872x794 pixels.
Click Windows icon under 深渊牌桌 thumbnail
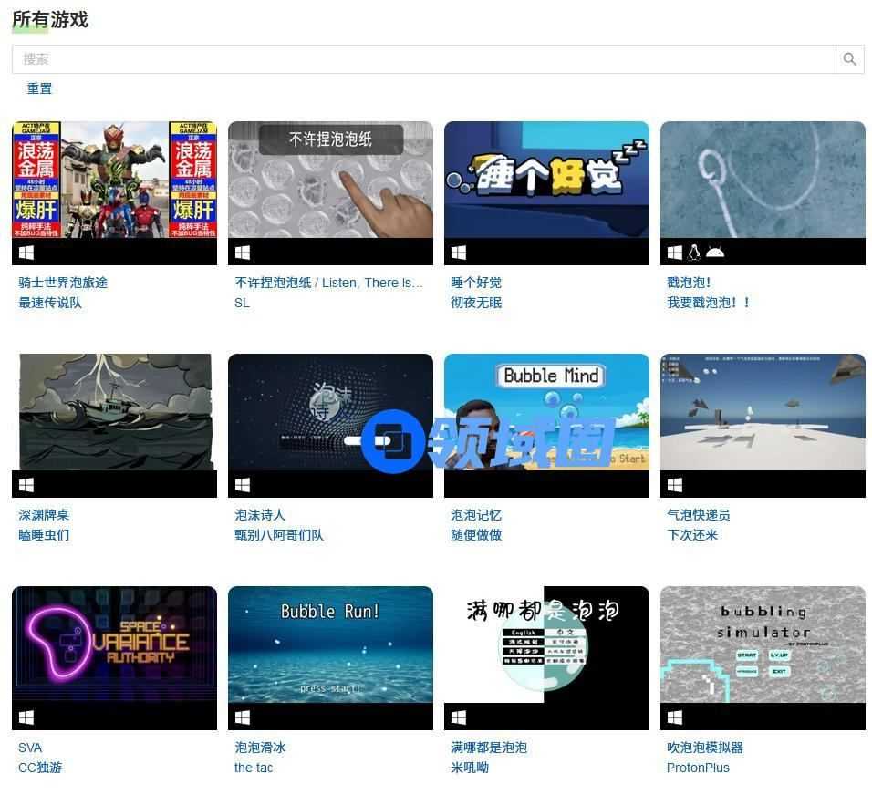tap(26, 485)
